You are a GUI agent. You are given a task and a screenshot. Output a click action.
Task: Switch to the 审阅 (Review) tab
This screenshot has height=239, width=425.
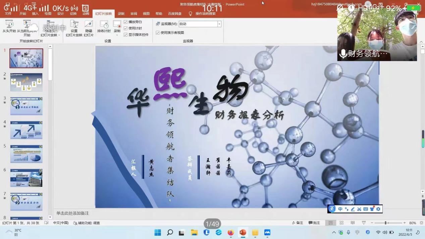click(134, 14)
